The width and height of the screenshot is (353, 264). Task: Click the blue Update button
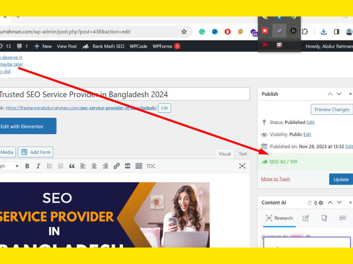click(x=341, y=180)
